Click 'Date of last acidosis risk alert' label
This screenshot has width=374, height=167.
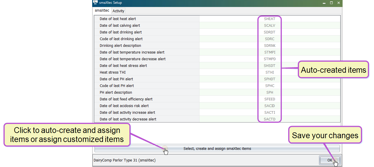click(x=124, y=106)
